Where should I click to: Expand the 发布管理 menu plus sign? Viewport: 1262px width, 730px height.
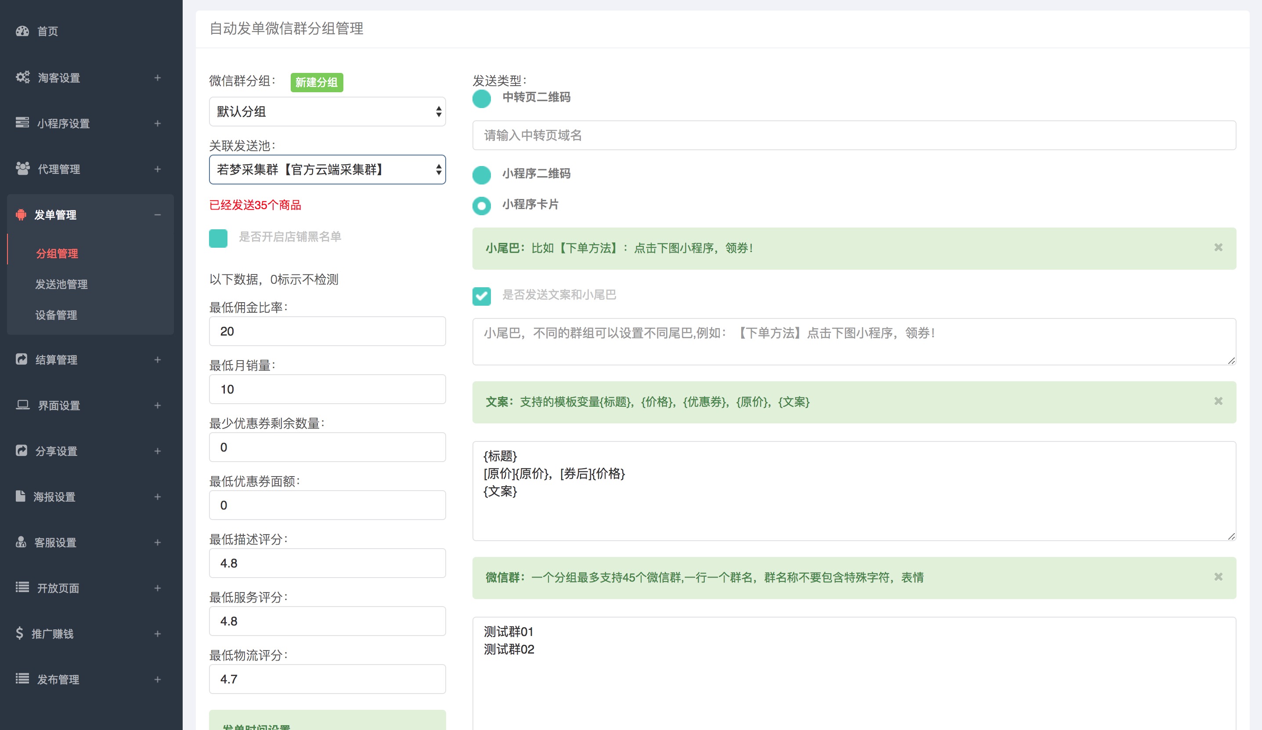(x=157, y=679)
